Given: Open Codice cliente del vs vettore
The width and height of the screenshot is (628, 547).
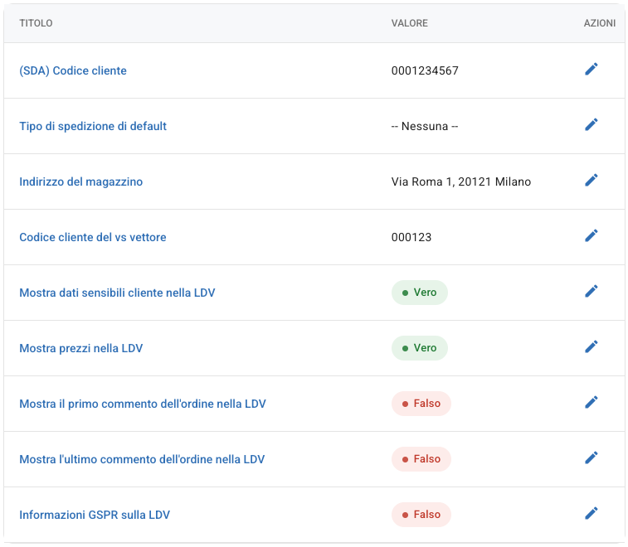Looking at the screenshot, I should pyautogui.click(x=93, y=237).
